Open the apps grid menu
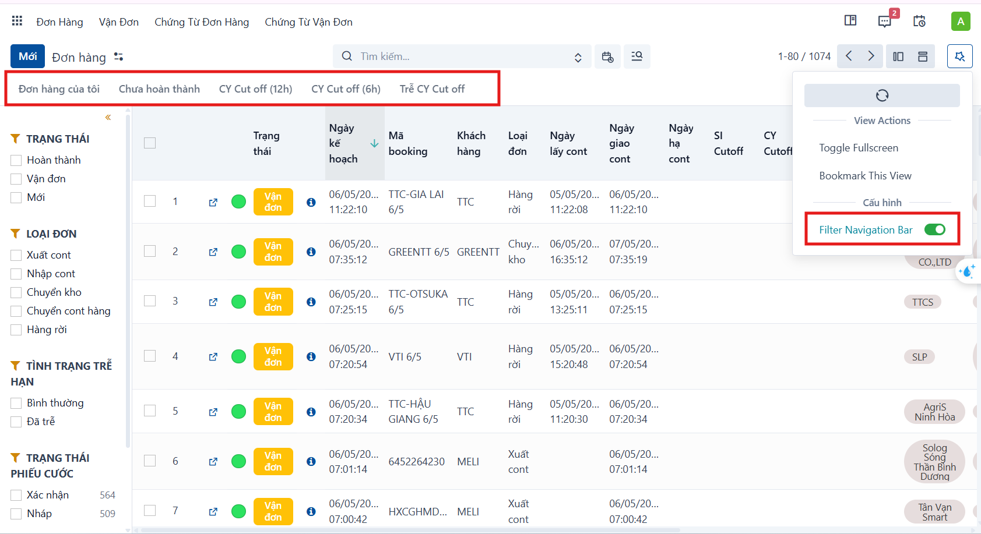Image resolution: width=981 pixels, height=534 pixels. [x=17, y=22]
